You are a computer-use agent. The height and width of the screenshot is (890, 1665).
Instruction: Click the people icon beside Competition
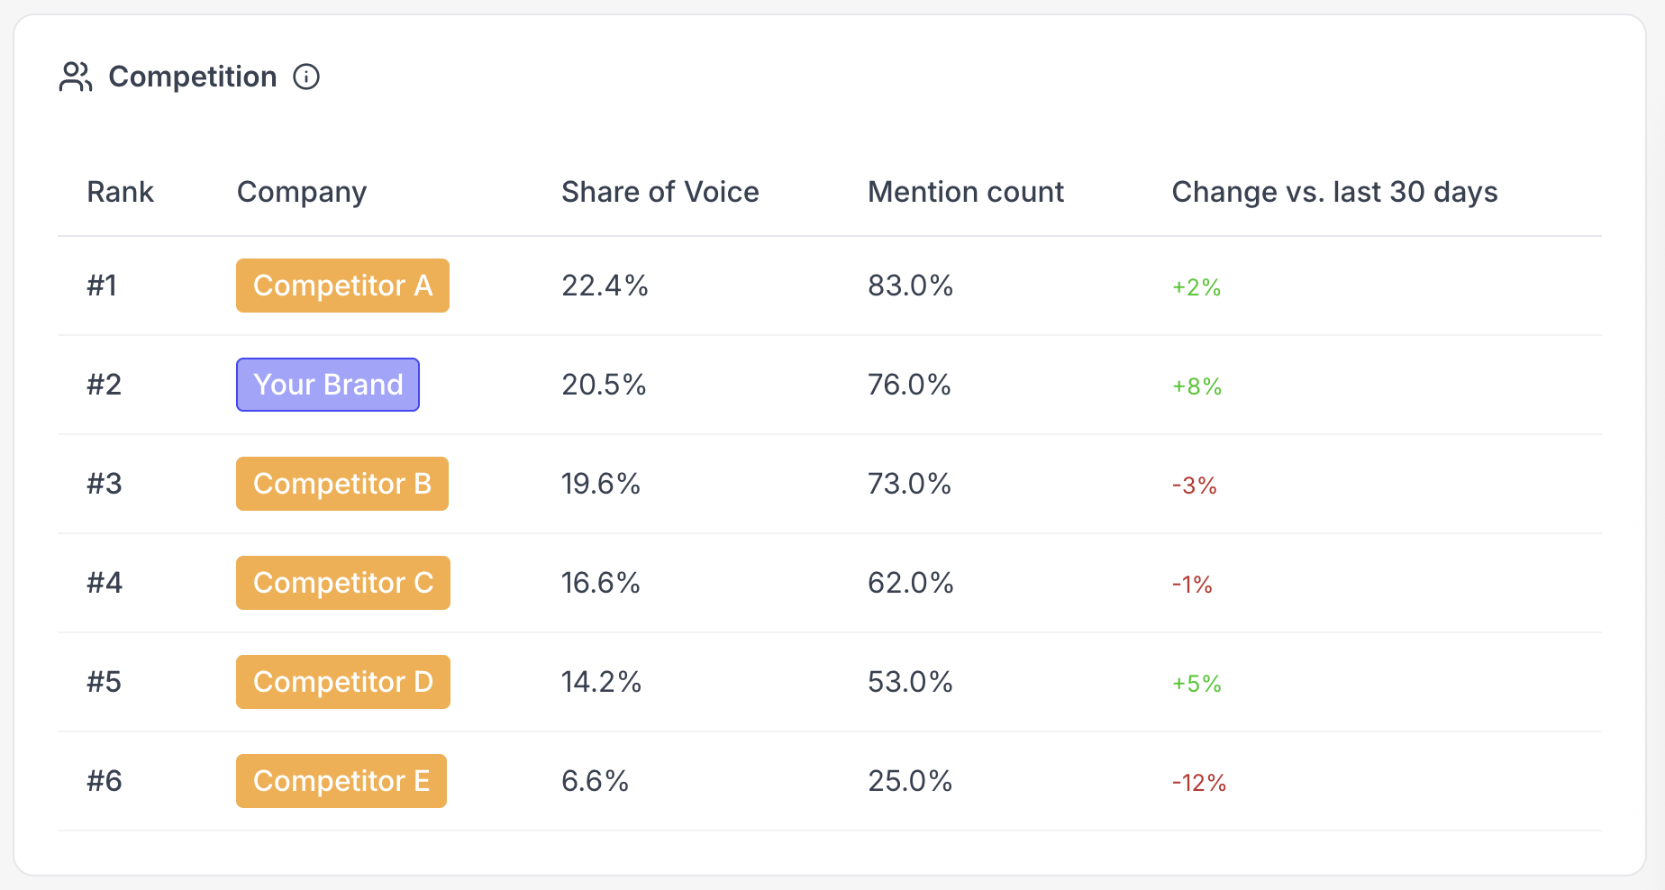point(76,77)
